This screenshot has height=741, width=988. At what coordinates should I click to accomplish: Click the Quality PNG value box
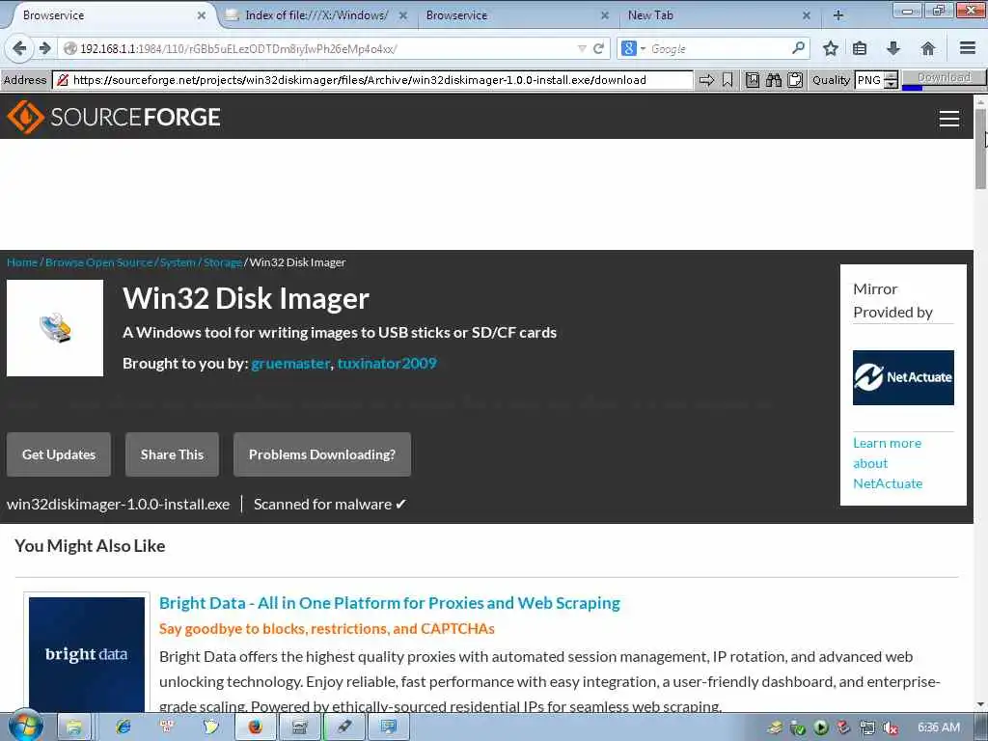[x=869, y=80]
